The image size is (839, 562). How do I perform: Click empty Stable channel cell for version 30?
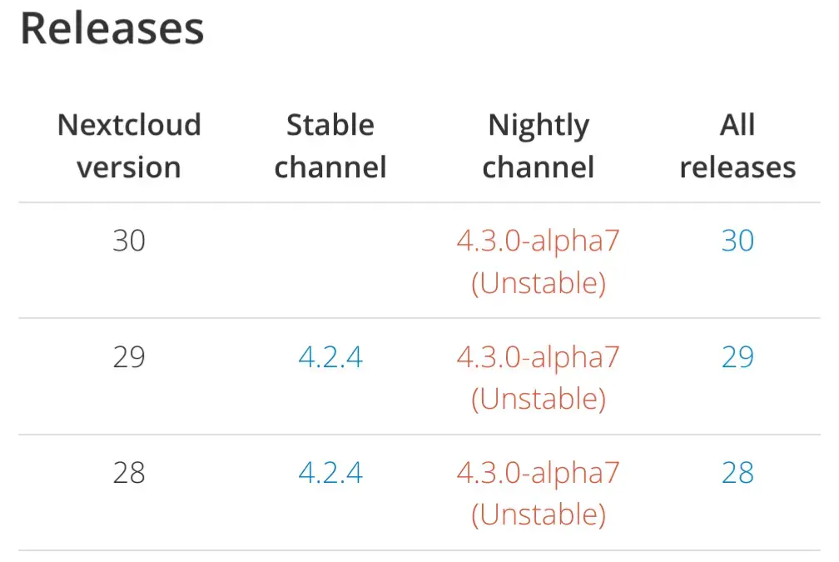330,261
